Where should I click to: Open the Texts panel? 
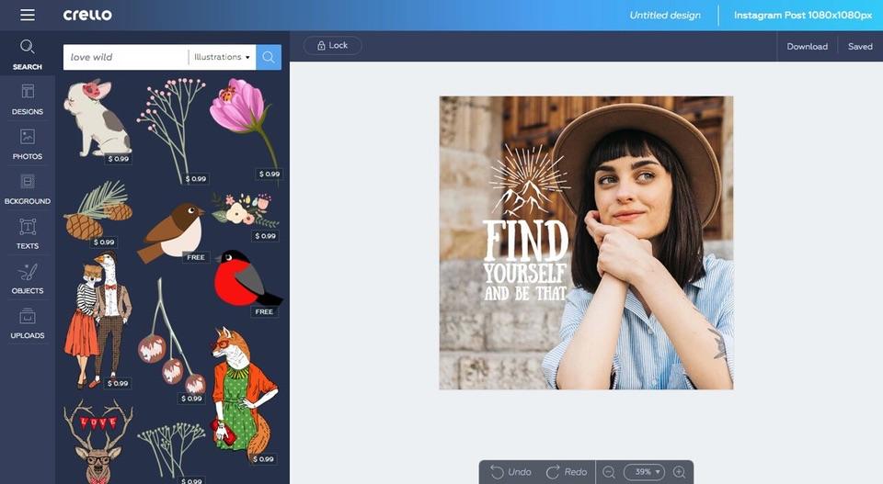click(x=28, y=233)
